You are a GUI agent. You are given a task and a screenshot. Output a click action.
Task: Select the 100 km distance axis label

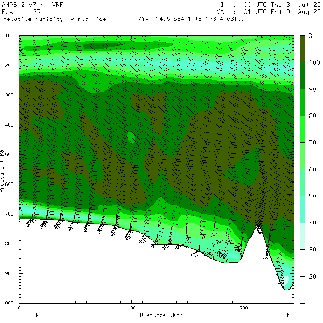pos(131,309)
